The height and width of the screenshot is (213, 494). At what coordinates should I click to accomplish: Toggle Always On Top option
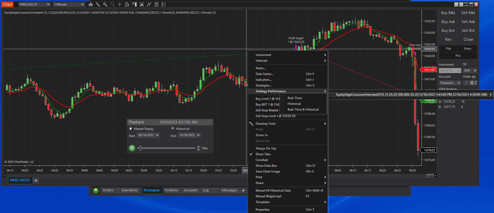(288, 148)
